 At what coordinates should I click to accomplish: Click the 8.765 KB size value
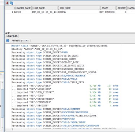click(95, 86)
